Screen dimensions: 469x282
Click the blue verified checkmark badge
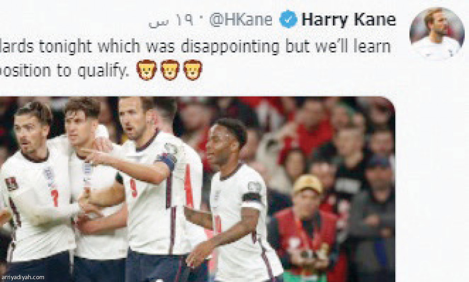(288, 19)
